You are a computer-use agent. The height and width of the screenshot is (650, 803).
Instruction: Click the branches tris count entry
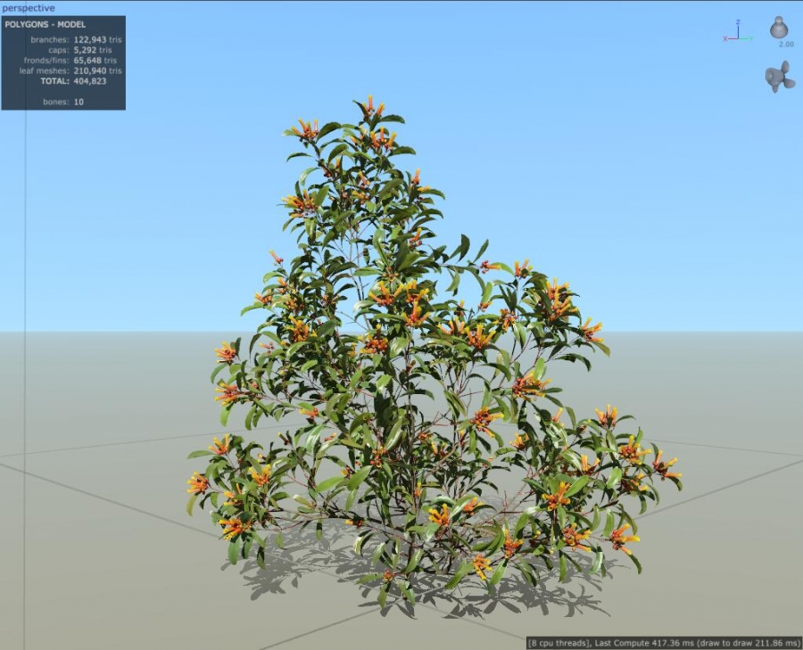76,39
